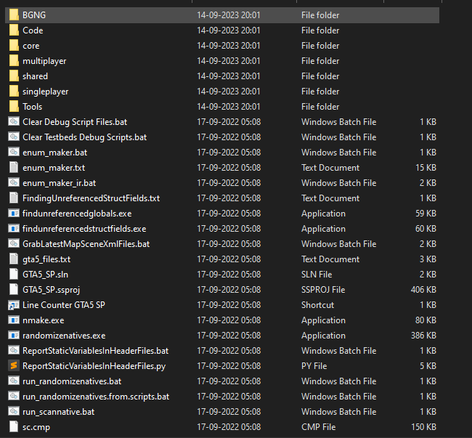Select file name GTA5_SP.ssproj
This screenshot has width=472, height=438.
(x=51, y=290)
